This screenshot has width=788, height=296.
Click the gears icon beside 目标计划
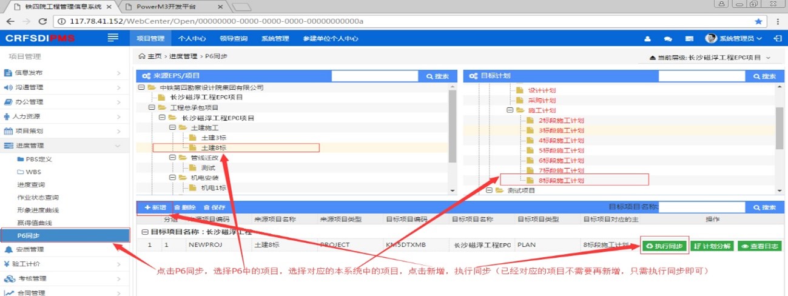pos(473,76)
